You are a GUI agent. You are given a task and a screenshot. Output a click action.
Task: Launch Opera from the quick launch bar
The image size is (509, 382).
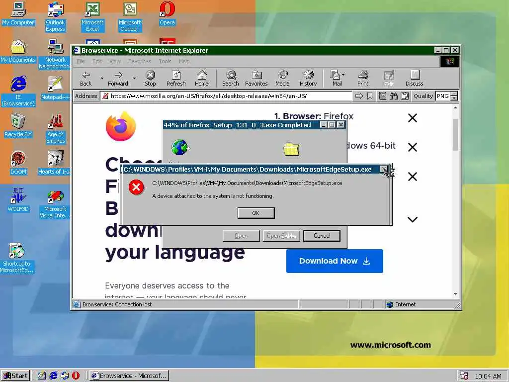(76, 376)
